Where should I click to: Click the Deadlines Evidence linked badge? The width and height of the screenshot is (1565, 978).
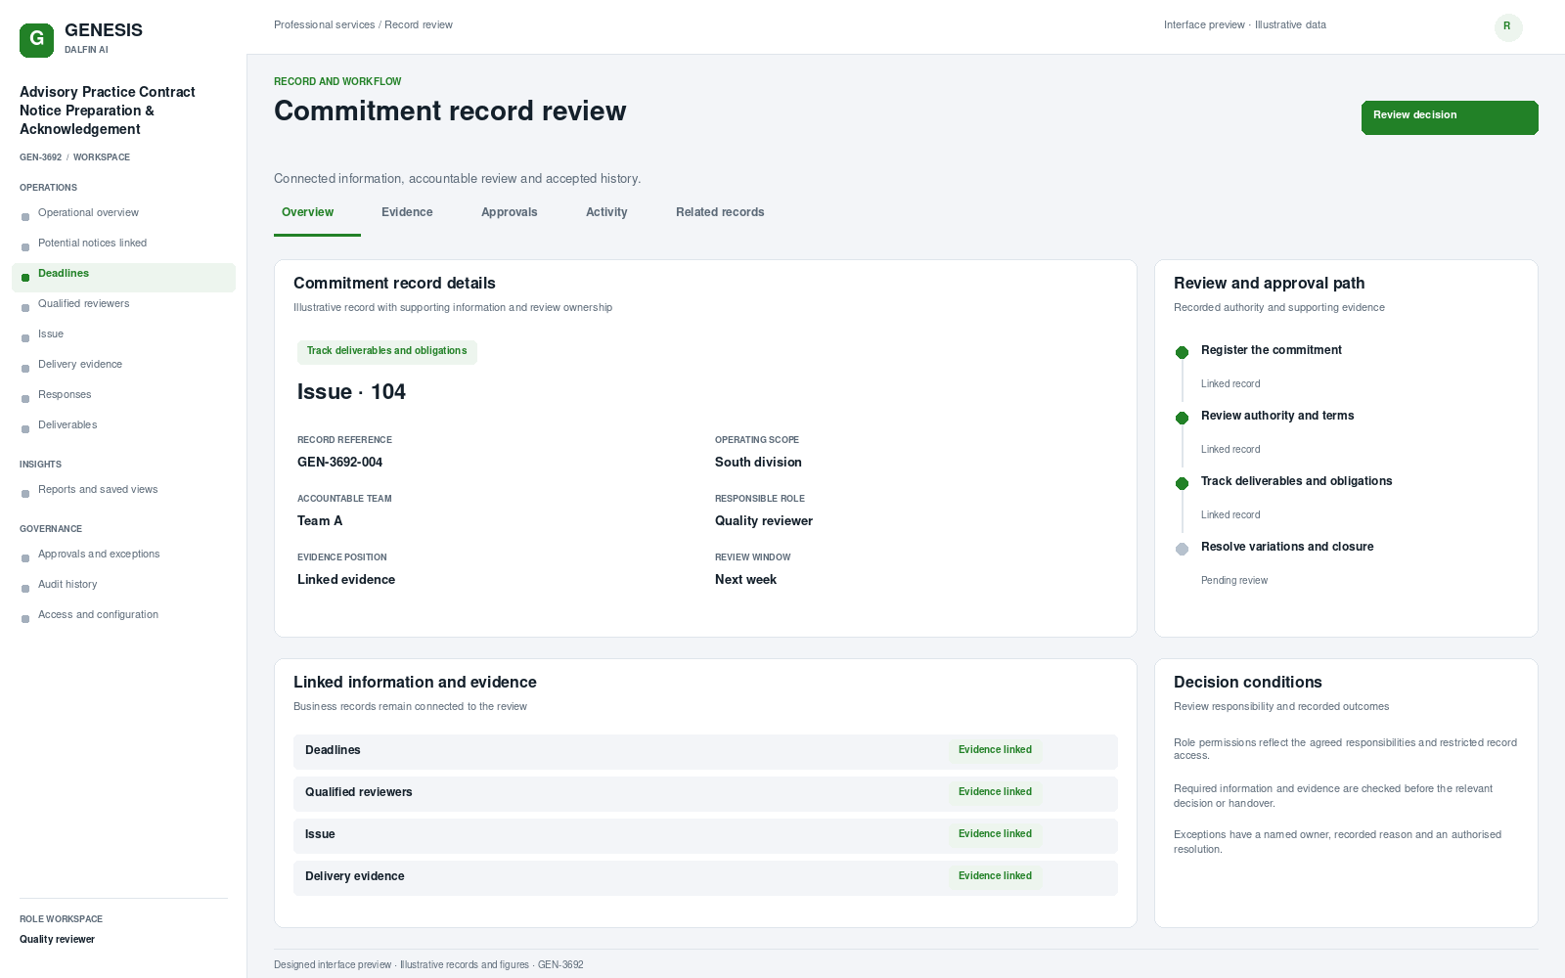(995, 750)
